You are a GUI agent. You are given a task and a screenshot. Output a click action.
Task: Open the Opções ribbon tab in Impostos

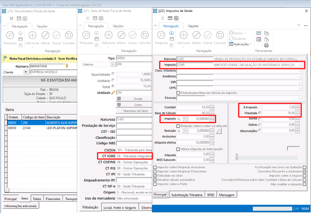pyautogui.click(x=193, y=26)
